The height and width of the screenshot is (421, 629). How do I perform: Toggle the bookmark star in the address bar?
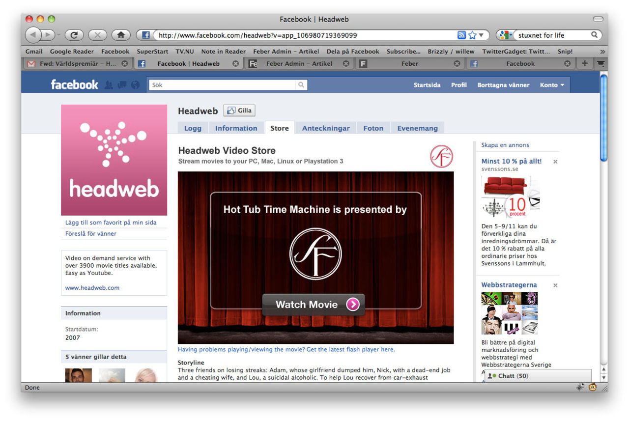(471, 35)
